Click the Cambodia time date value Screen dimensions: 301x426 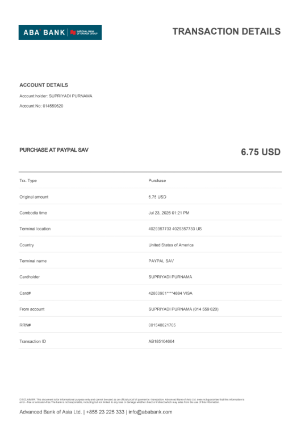tap(169, 213)
